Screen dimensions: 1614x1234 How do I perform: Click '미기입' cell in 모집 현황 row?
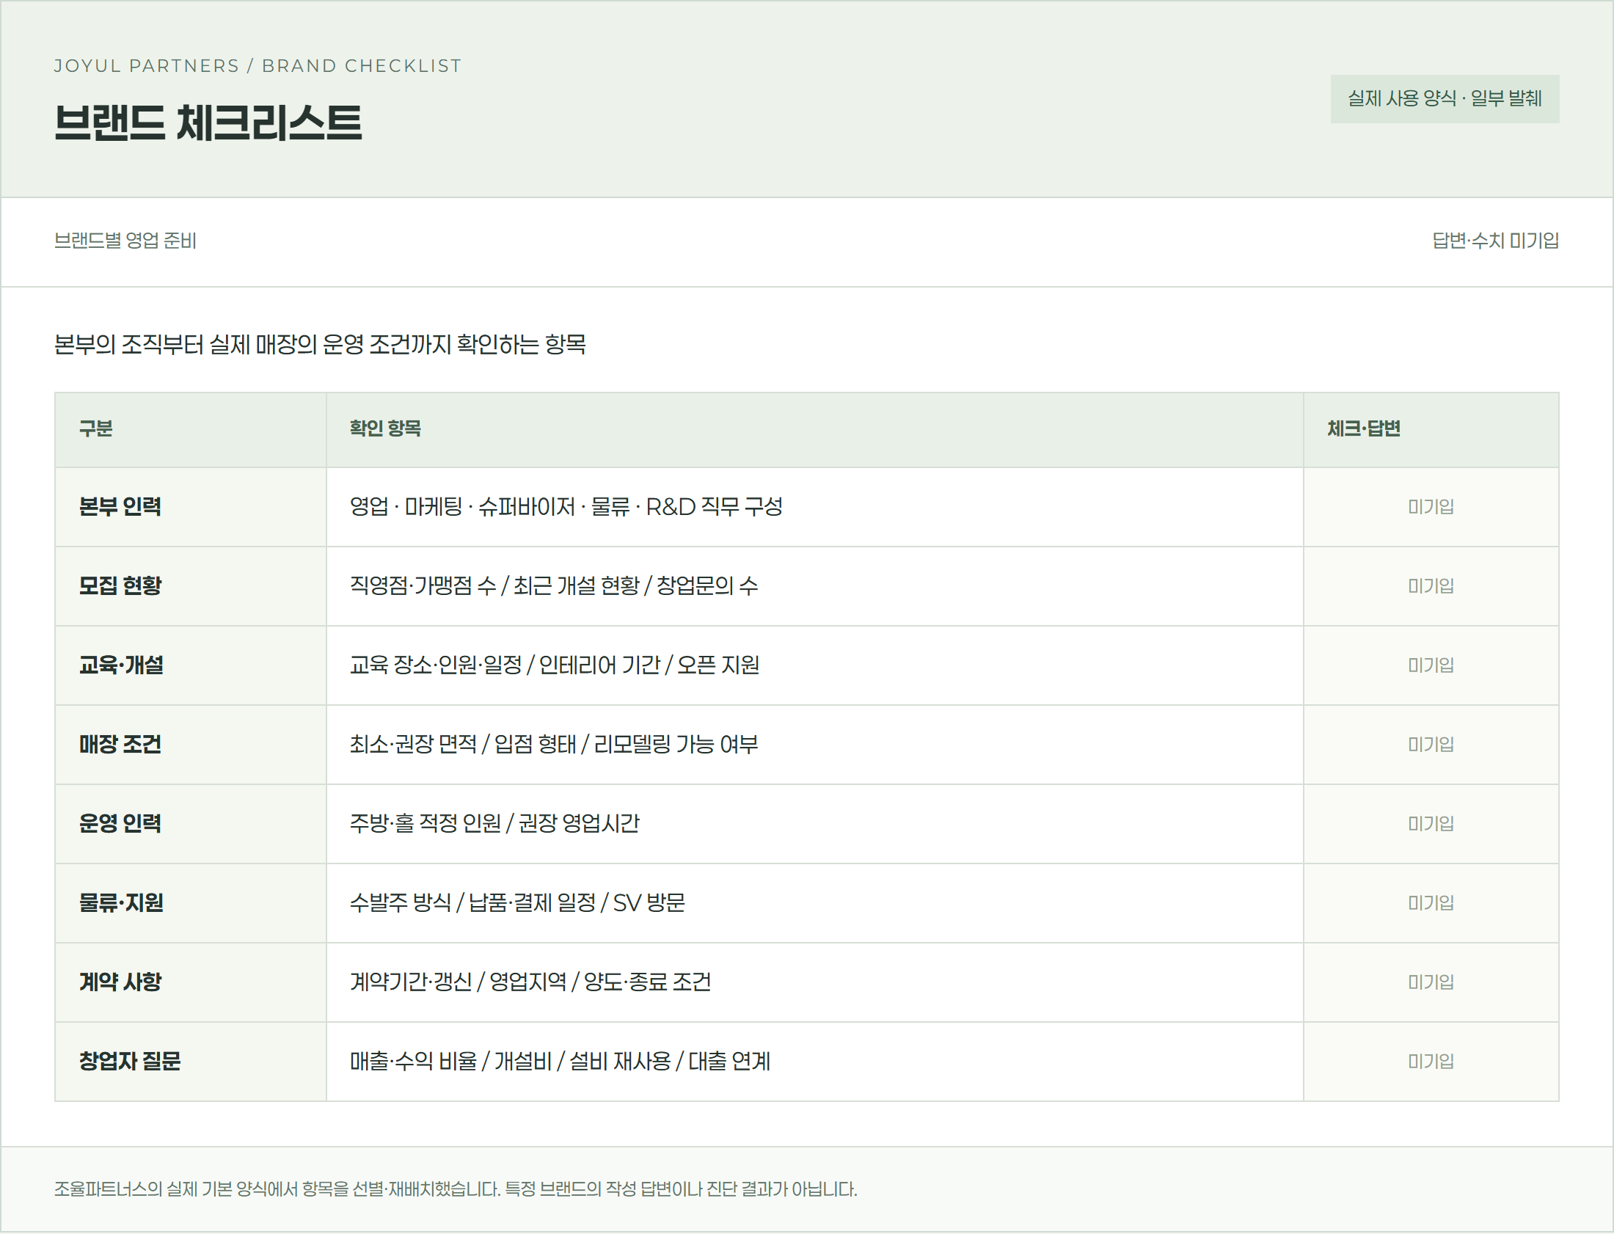(1431, 586)
